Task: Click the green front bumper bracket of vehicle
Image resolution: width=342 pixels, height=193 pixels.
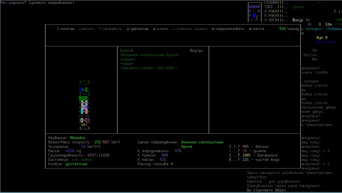Action: (x=85, y=82)
